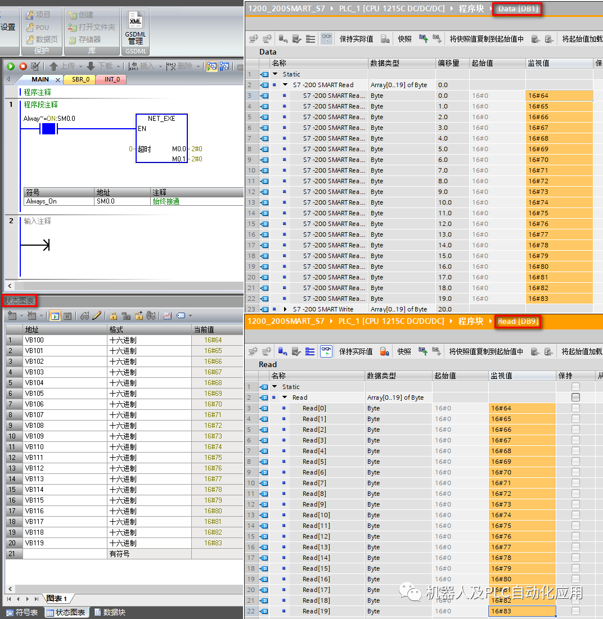Click the 快照 snapshot button in Data DB1 toolbar
Screen dimensions: 603x619
point(404,39)
